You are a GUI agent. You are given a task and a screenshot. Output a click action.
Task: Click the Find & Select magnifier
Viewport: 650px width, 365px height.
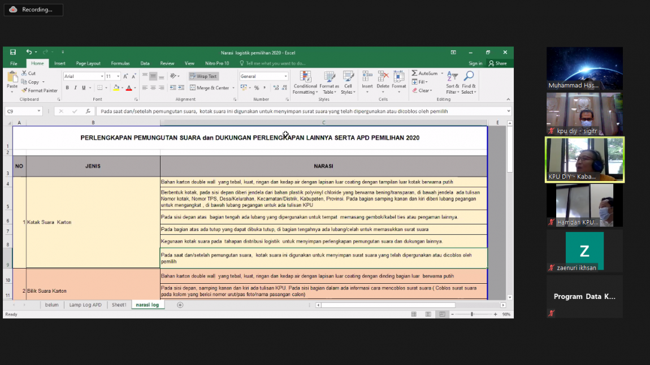[x=469, y=82]
